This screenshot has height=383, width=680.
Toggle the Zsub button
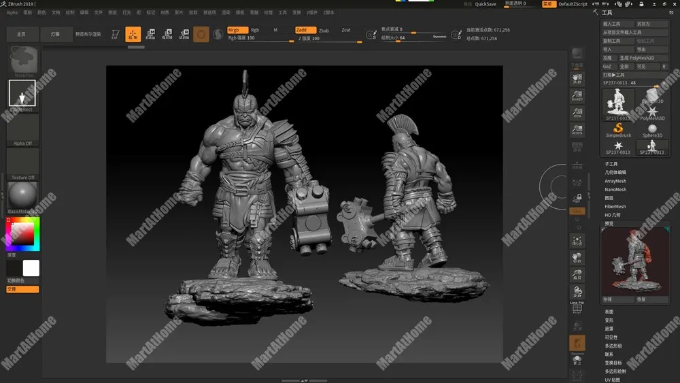tap(324, 31)
